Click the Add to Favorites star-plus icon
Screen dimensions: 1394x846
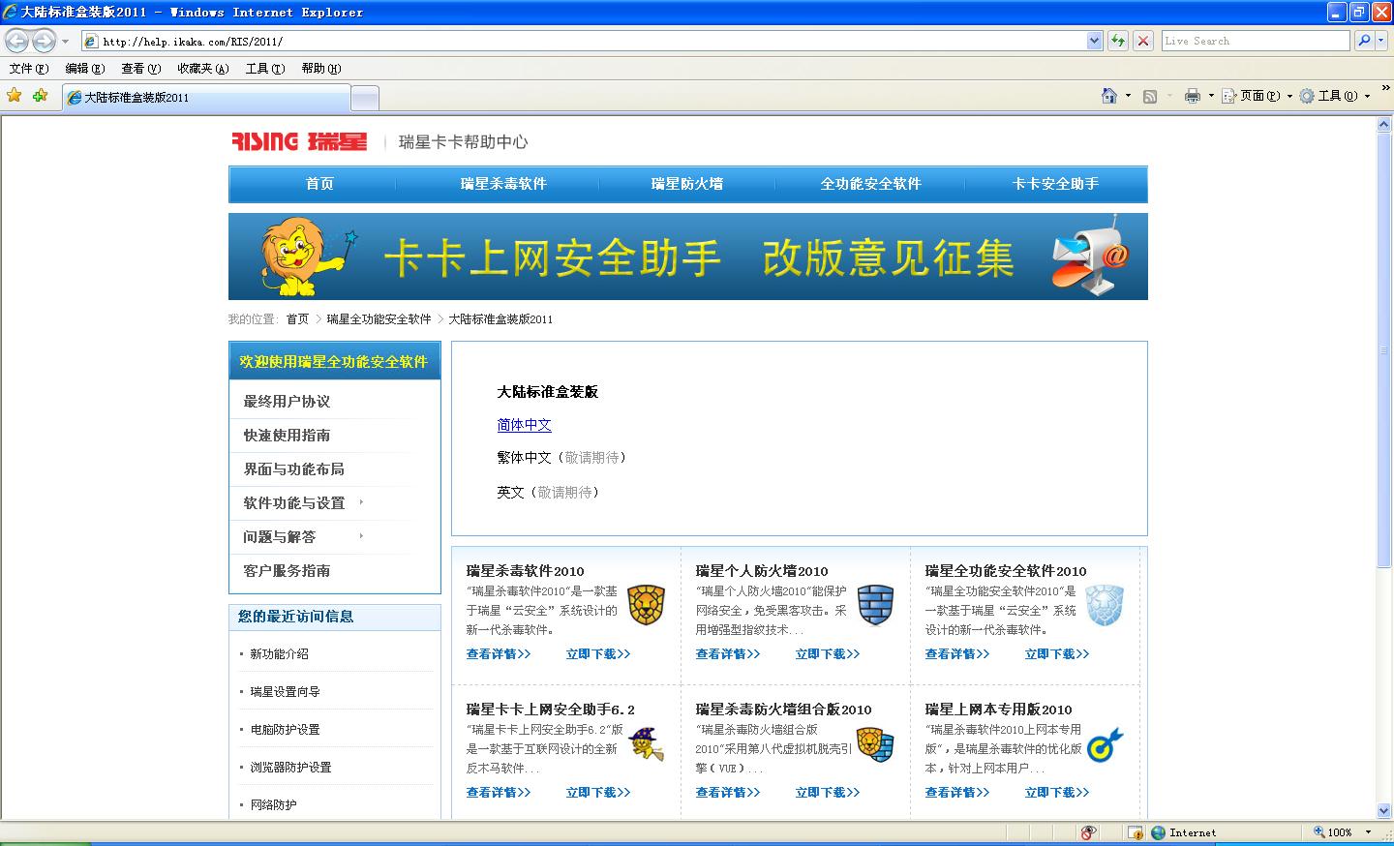click(x=40, y=95)
